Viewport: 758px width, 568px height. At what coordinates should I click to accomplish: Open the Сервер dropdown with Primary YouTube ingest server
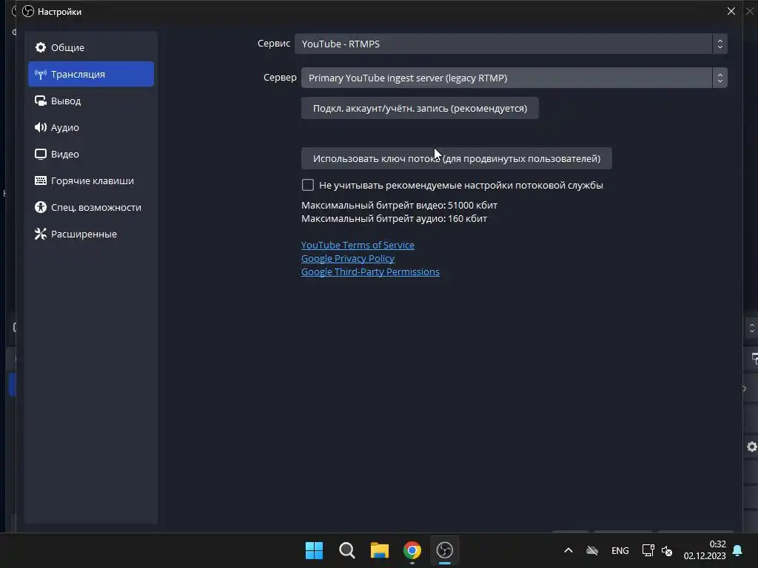tap(514, 78)
